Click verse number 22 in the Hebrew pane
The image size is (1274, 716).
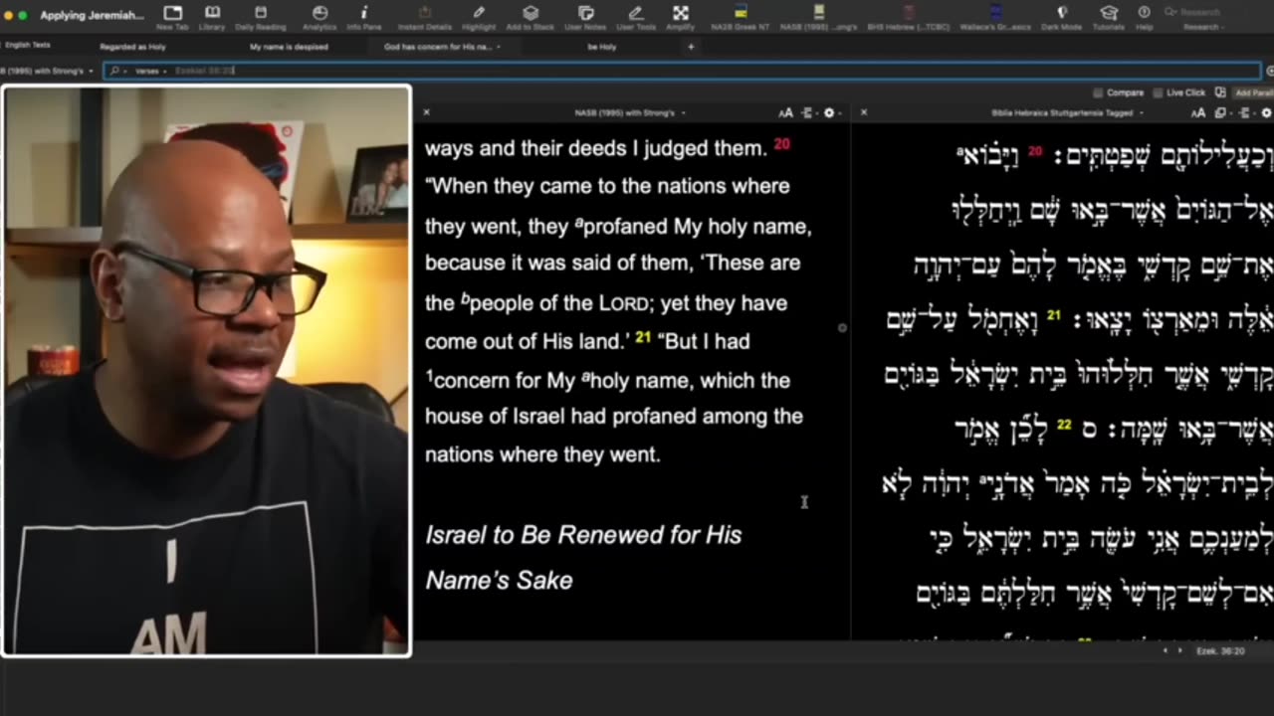point(1064,426)
